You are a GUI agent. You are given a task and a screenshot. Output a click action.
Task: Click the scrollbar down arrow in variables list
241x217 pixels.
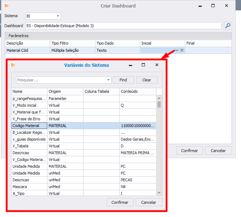pyautogui.click(x=159, y=193)
